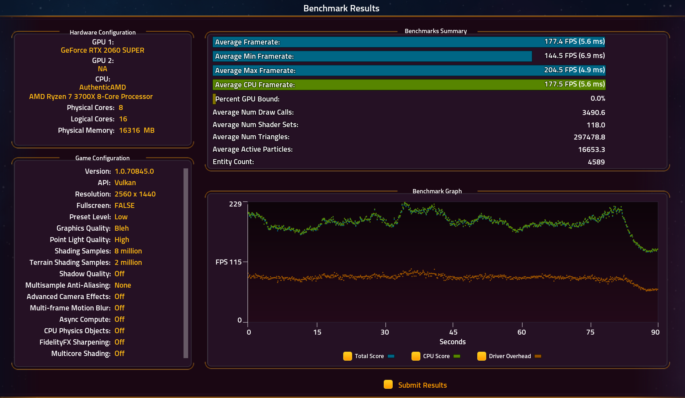Click the blue Total Score legend swatch
This screenshot has width=685, height=398.
coord(391,356)
